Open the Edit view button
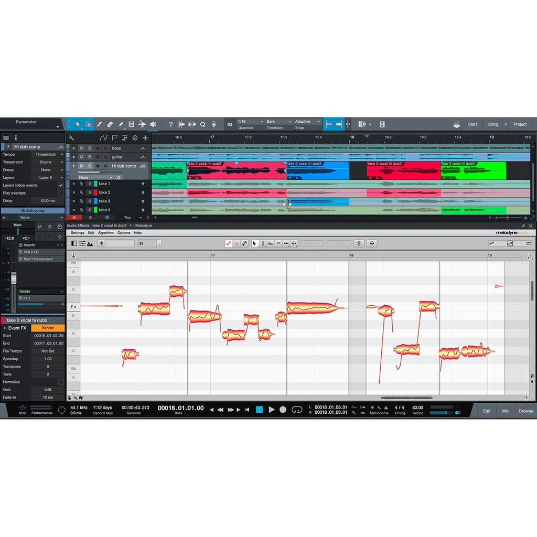Viewport: 537px width, 537px height. click(x=487, y=411)
